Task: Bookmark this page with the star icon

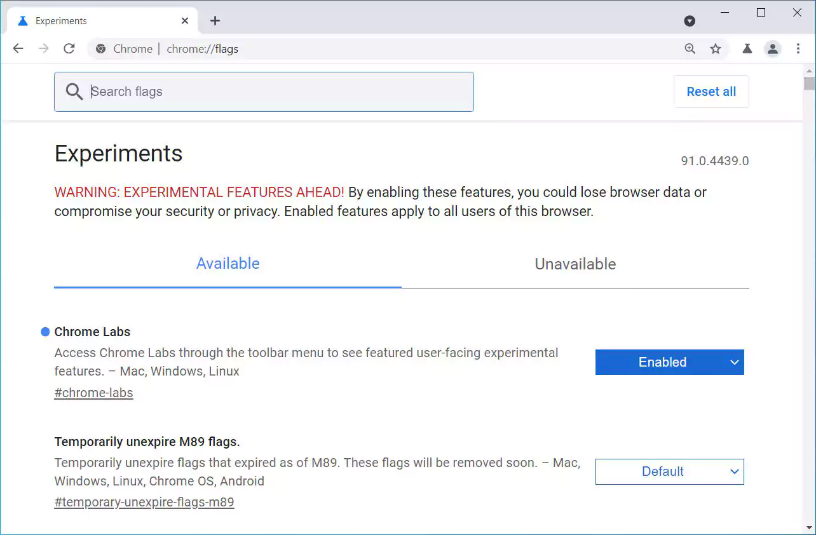Action: coord(716,49)
